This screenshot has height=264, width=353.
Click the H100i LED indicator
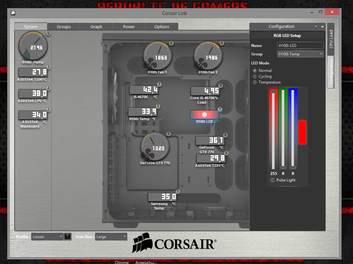click(x=205, y=115)
